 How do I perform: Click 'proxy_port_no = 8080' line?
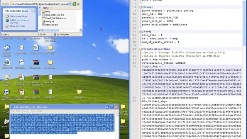[x=157, y=21]
